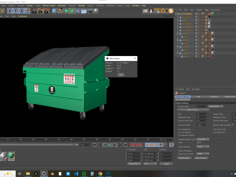Click the down-arrow drop to floor icon
Screen dimensions: 236x177
151,11
